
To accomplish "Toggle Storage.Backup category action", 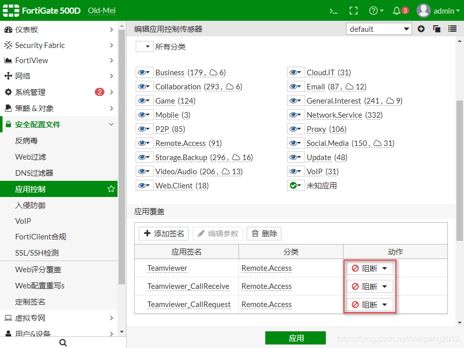I will (144, 158).
